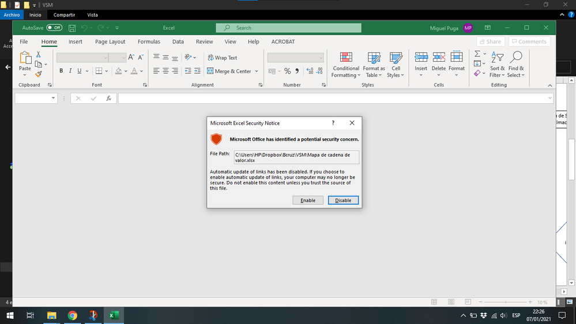Image resolution: width=576 pixels, height=324 pixels.
Task: Open Format as Table gallery
Action: click(x=374, y=65)
